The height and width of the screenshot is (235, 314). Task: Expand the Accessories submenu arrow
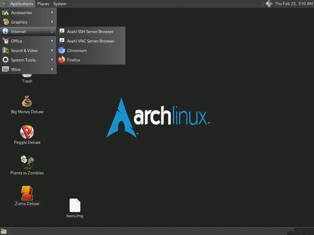(52, 12)
